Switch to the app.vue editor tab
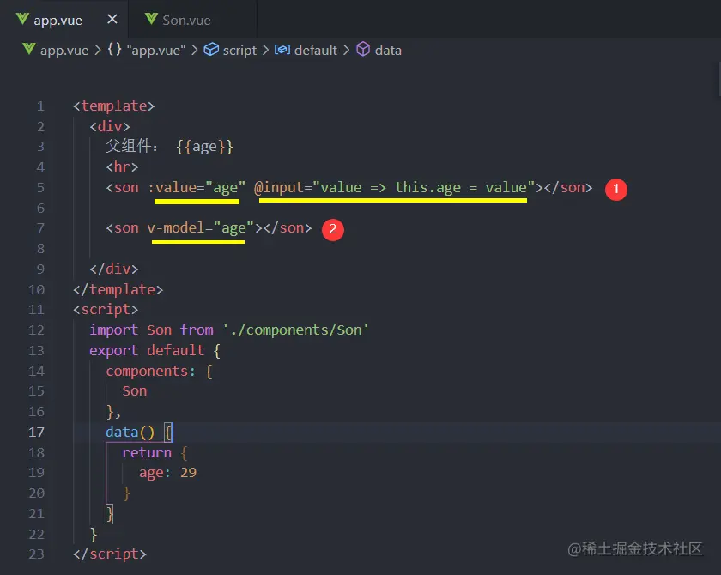Screen dimensions: 721x575 (64, 19)
